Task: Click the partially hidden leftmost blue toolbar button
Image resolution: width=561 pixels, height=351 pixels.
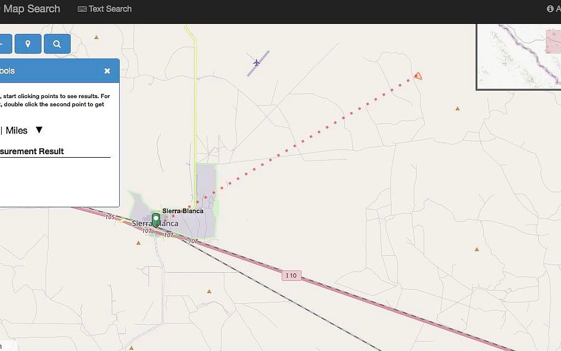Action: pos(5,44)
